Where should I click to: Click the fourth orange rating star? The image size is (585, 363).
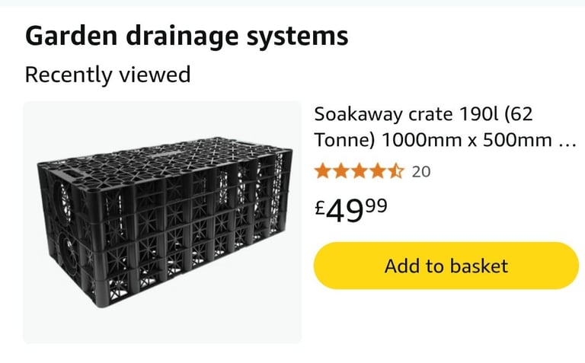coord(378,171)
